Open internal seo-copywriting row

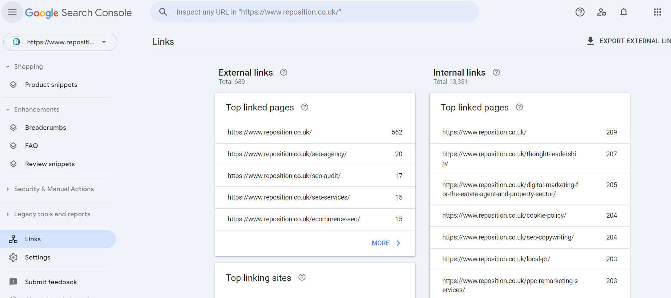coord(530,237)
